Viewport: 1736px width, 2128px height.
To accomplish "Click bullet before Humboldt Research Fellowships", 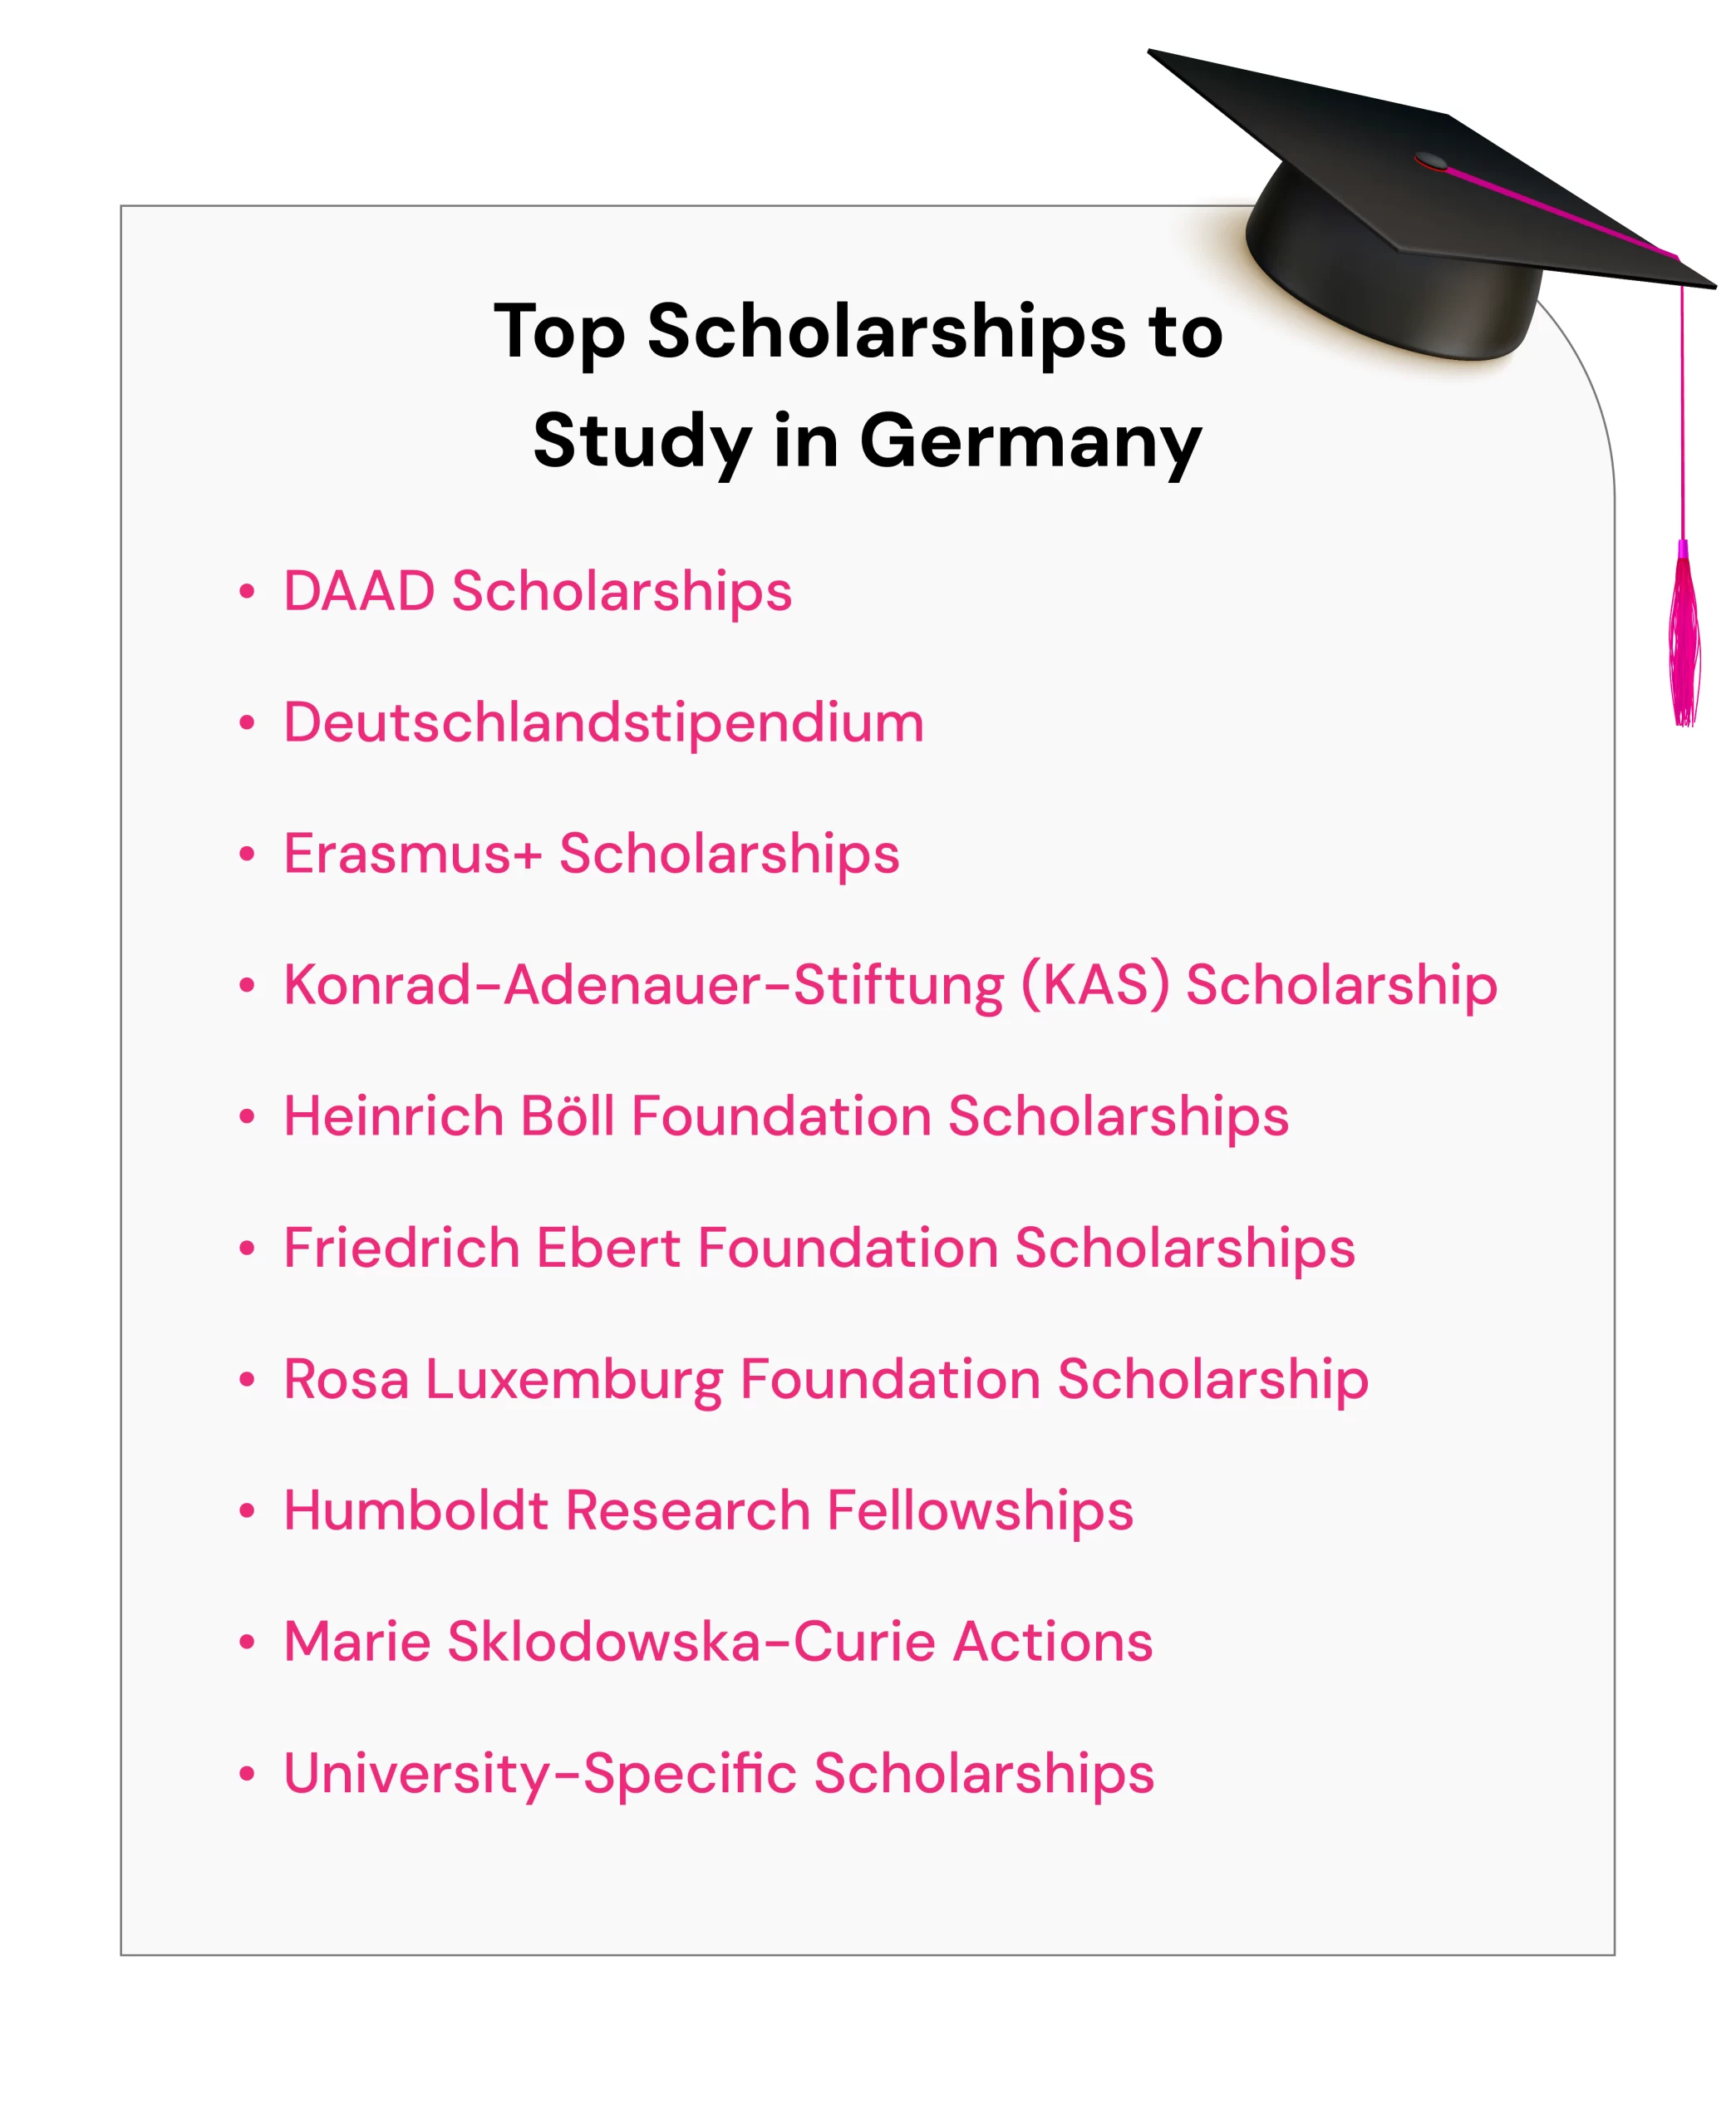I will pos(247,1510).
